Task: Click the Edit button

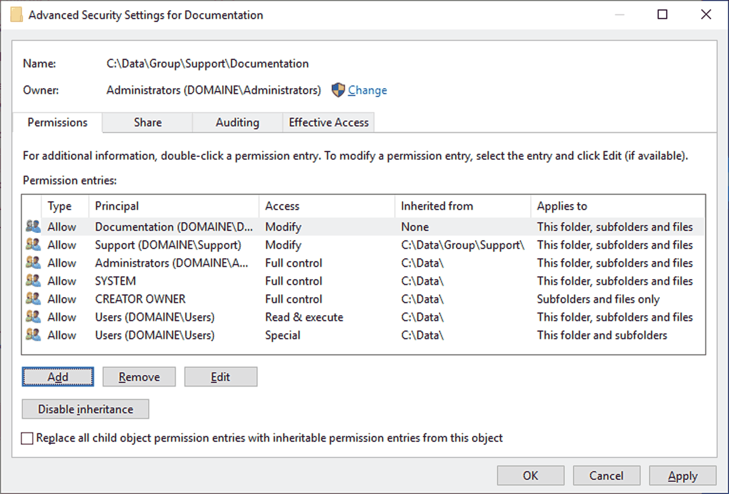Action: click(221, 377)
